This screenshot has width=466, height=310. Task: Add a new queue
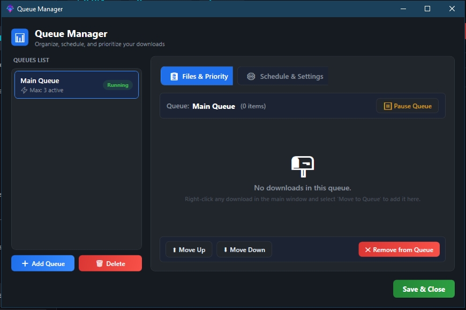[x=43, y=263]
